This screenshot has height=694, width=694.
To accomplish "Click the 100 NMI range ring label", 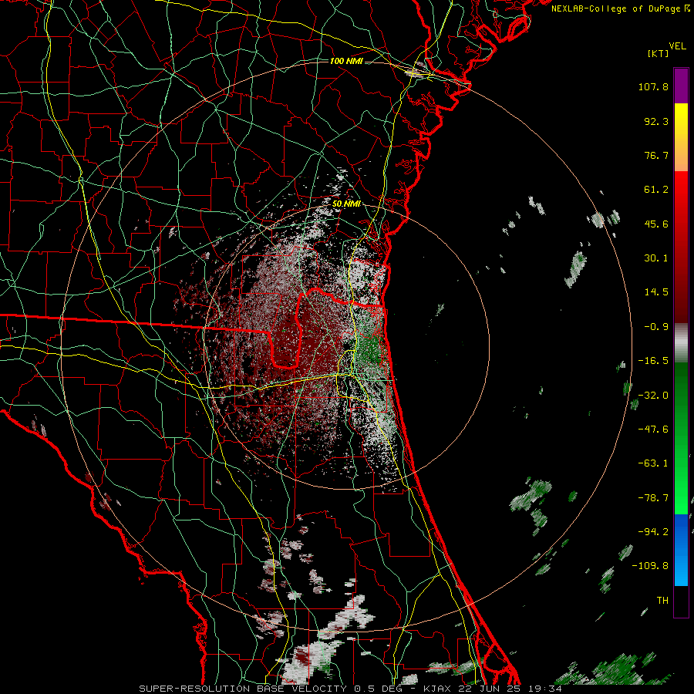I will (x=346, y=61).
